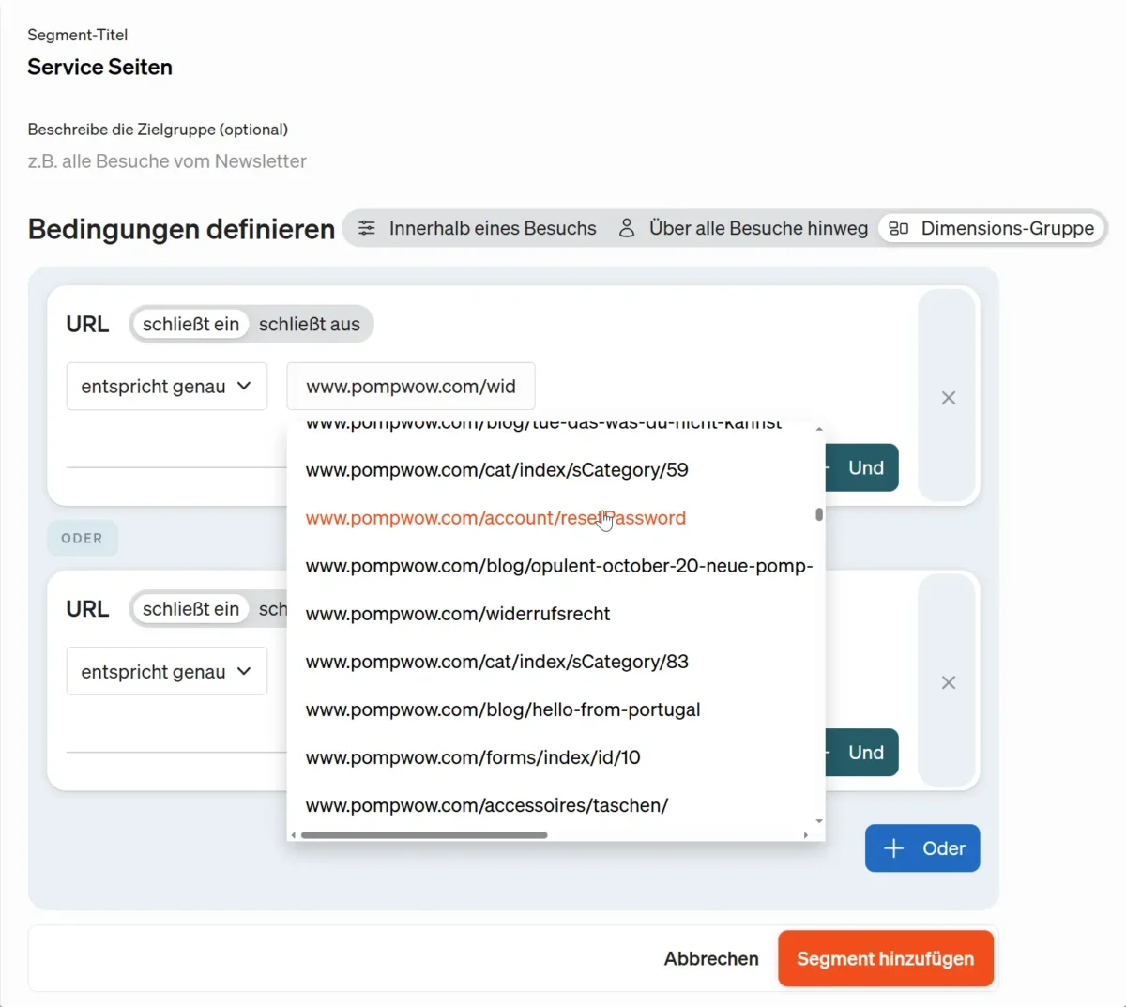Click the person icon on Über alle Besuche hinweg
Viewport: 1126px width, 1007px height.
coord(627,228)
